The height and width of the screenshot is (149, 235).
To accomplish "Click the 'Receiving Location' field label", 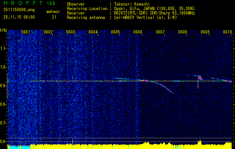I will click(x=87, y=9).
